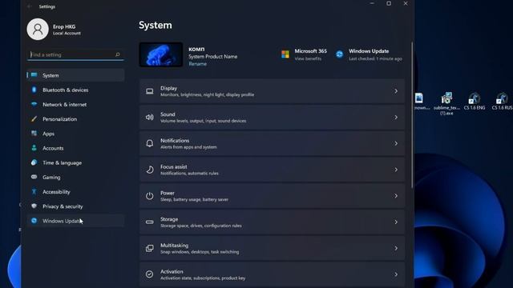Open Bluetooth & devices section

click(x=75, y=90)
